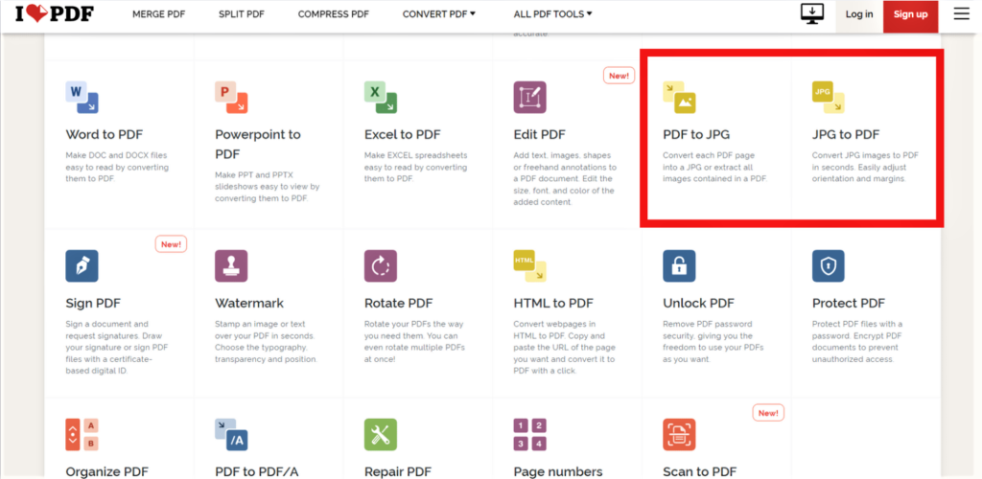
Task: Click 'Make PPT and PPTX slideshows' description
Action: click(x=267, y=187)
